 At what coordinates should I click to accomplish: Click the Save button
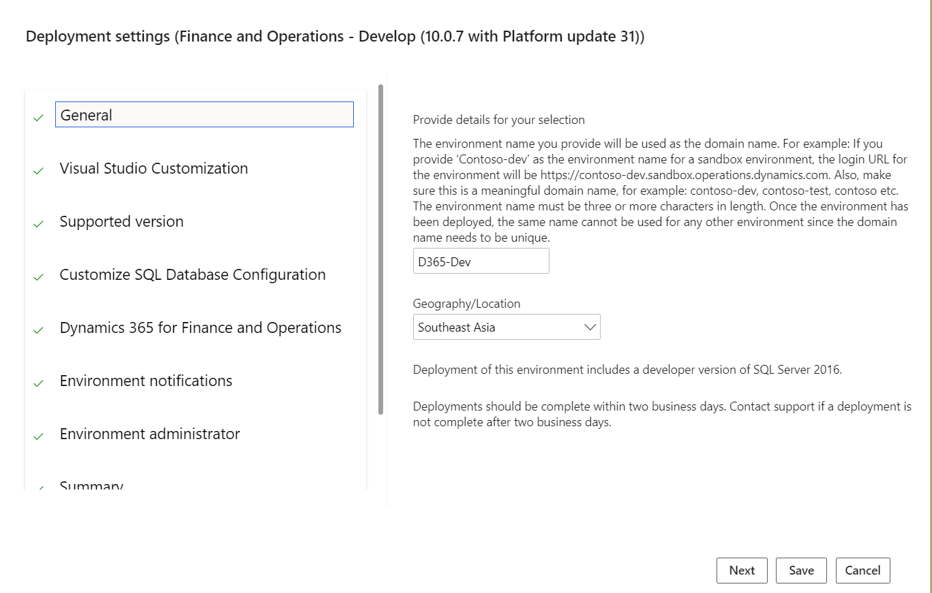[801, 571]
